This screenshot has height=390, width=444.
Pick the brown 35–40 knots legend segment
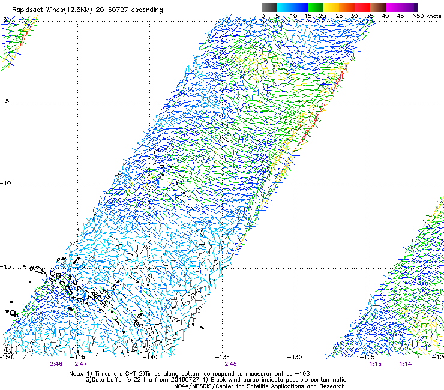[x=378, y=7]
